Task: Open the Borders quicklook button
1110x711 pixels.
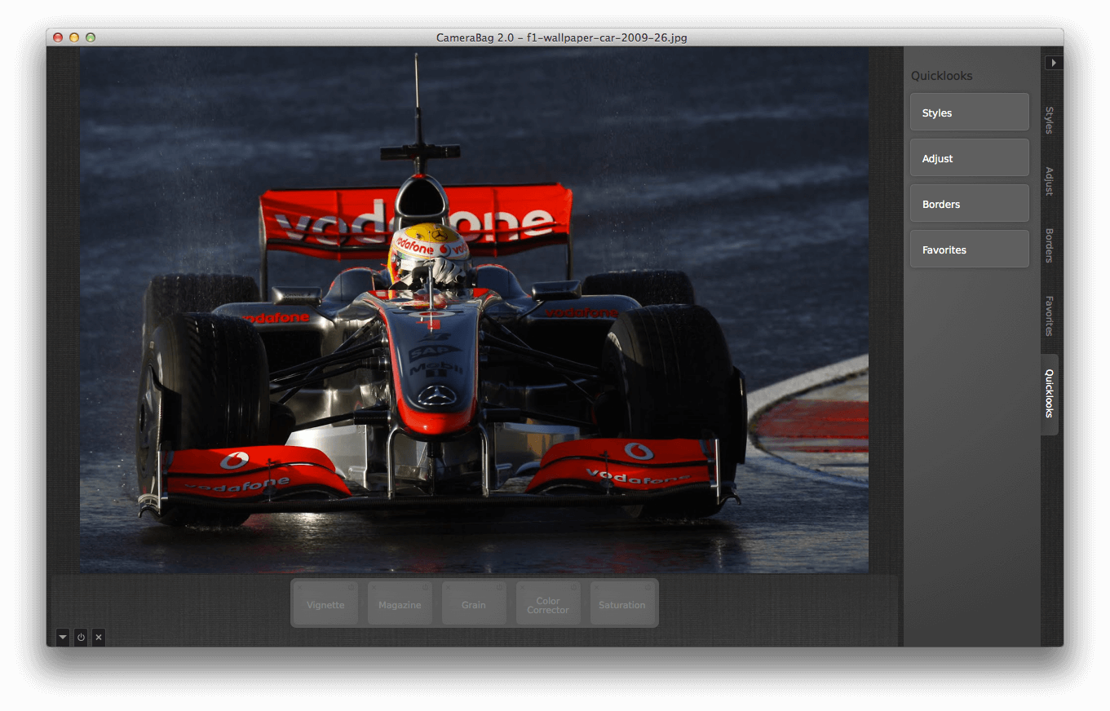Action: pos(970,204)
